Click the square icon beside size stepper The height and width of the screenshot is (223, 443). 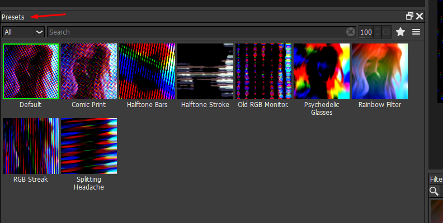[386, 32]
